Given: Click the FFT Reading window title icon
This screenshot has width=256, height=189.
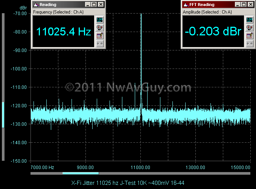Looking at the screenshot, I should [186, 5].
